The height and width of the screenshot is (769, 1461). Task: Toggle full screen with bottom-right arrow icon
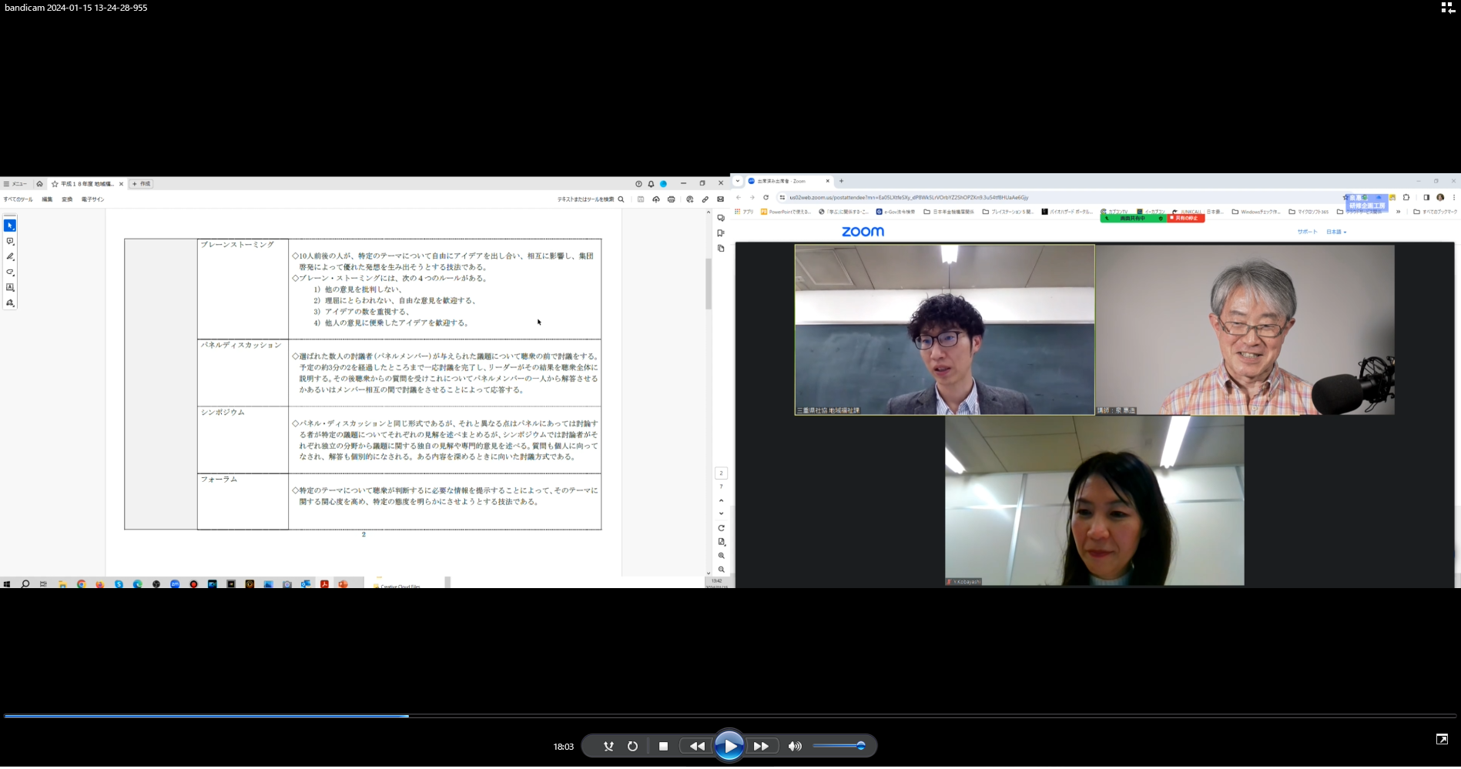click(x=1442, y=739)
